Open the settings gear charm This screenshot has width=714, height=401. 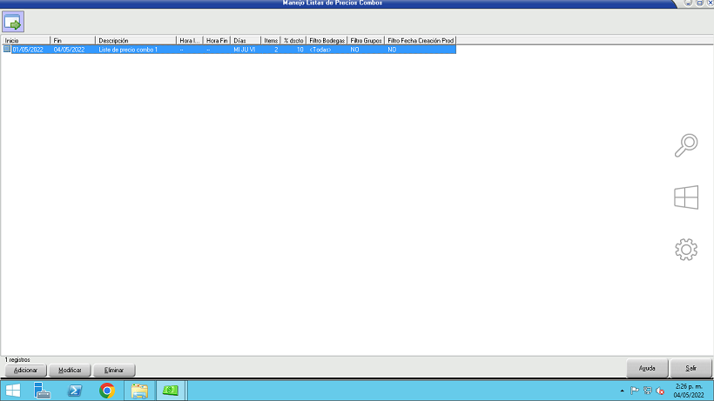[x=686, y=251]
